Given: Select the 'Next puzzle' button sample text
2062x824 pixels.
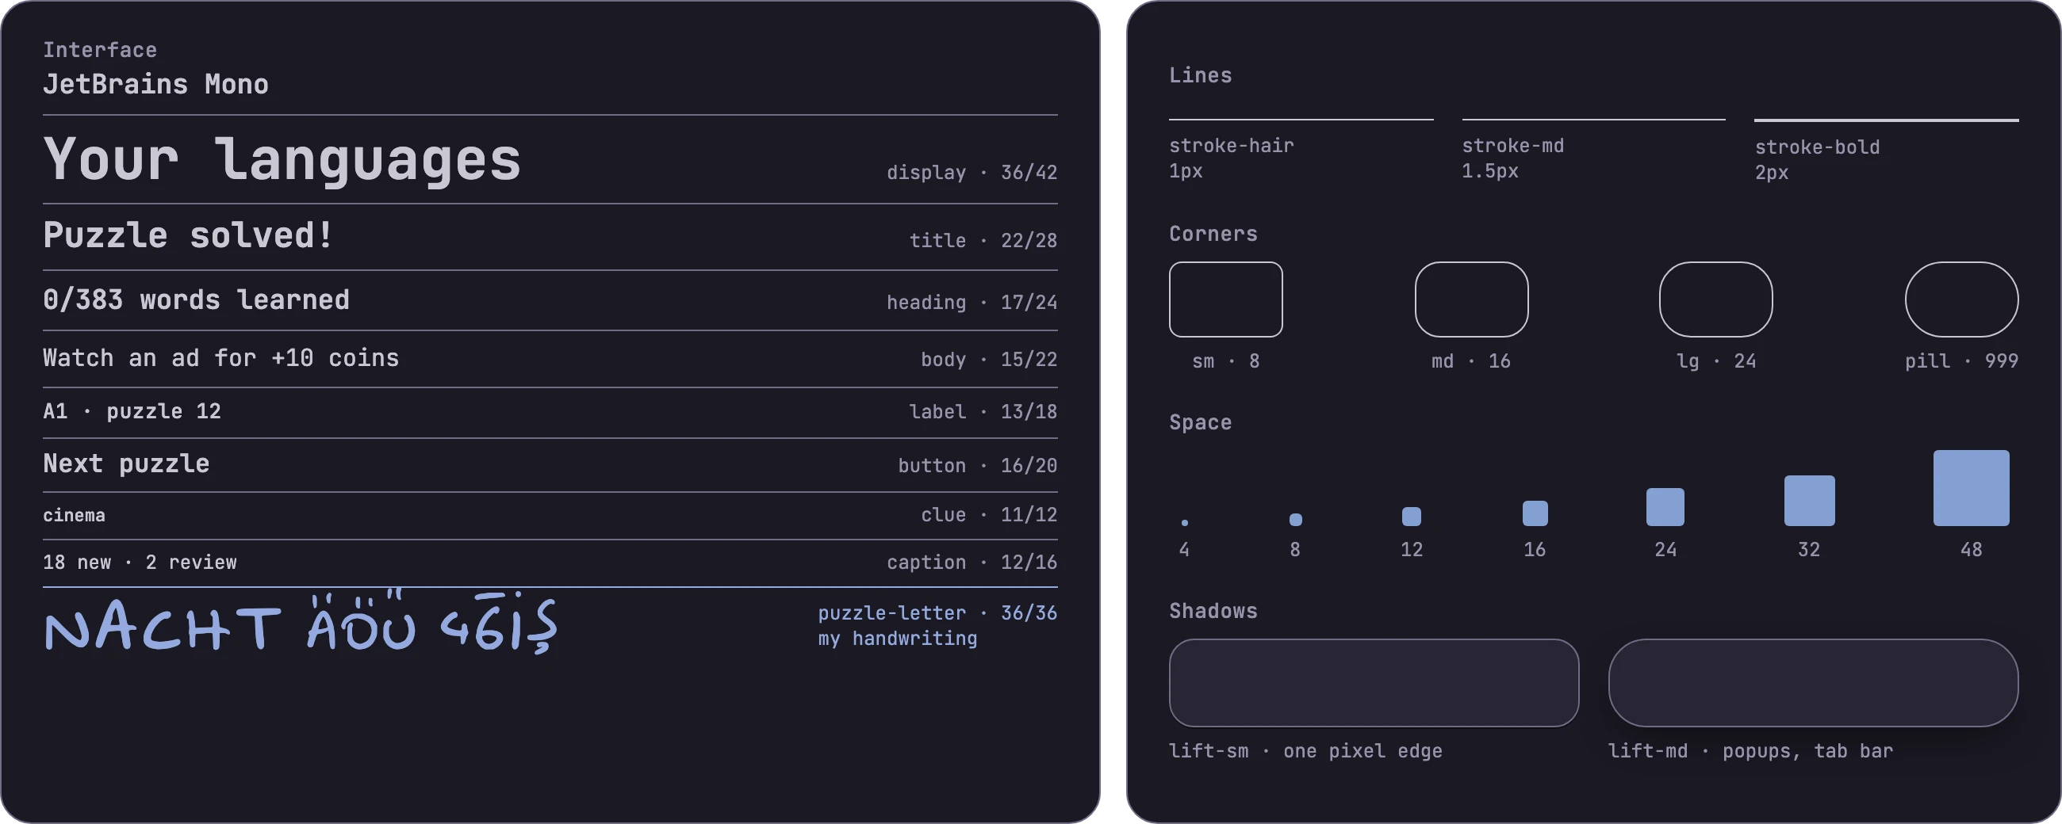Looking at the screenshot, I should click(x=126, y=464).
